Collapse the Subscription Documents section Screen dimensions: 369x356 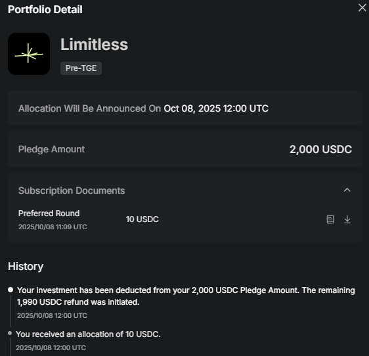click(x=347, y=190)
